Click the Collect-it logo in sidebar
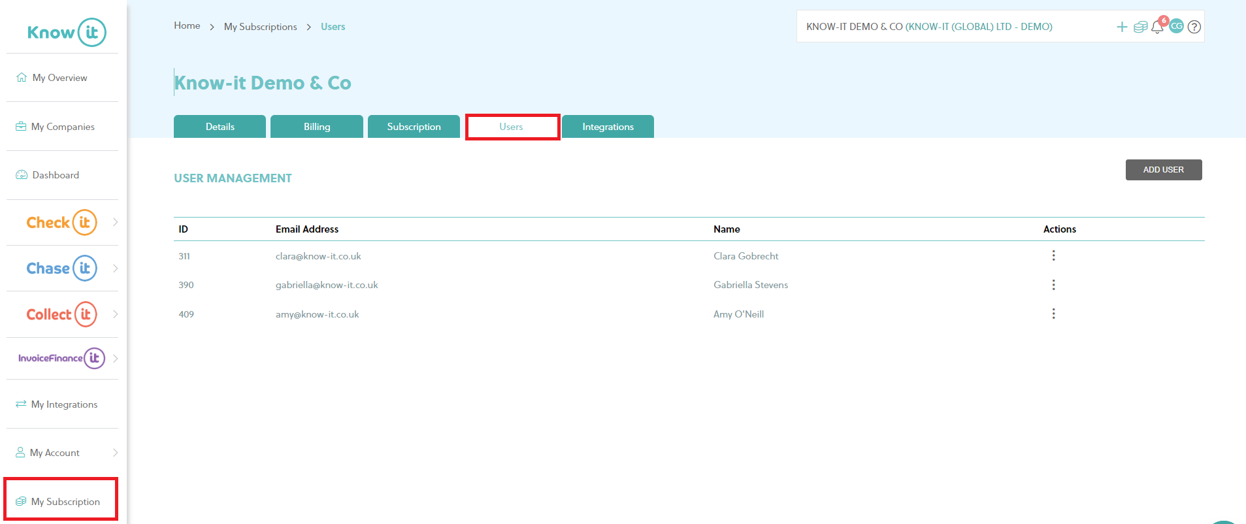 [x=61, y=314]
